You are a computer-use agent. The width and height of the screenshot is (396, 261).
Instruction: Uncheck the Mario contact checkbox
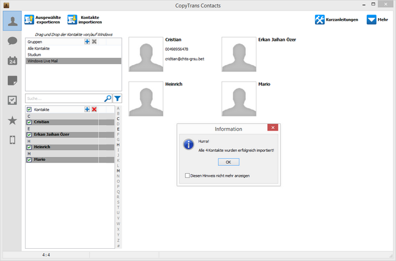(x=29, y=160)
